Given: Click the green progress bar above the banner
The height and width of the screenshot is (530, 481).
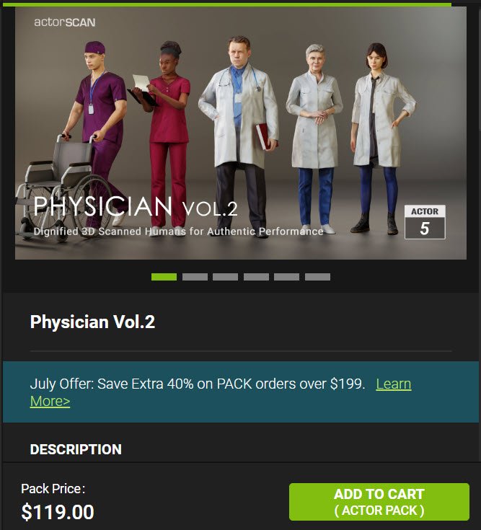Looking at the screenshot, I should click(x=226, y=4).
